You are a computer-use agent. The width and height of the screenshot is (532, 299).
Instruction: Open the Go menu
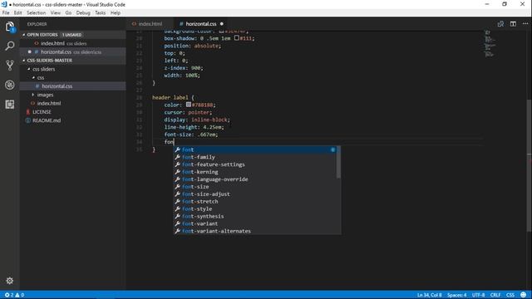pos(68,12)
